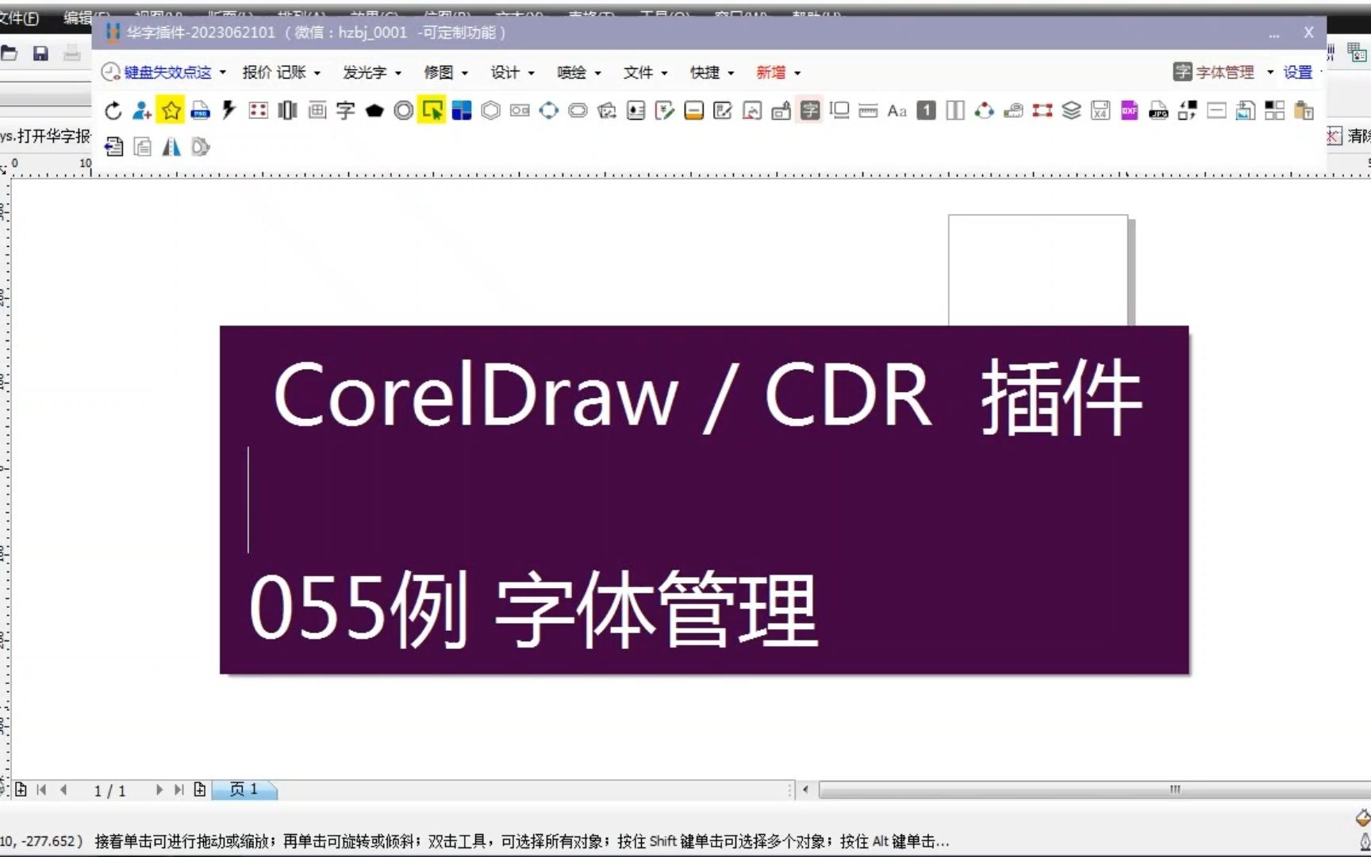This screenshot has height=857, width=1371.
Task: Click the add-user person icon
Action: tap(142, 111)
